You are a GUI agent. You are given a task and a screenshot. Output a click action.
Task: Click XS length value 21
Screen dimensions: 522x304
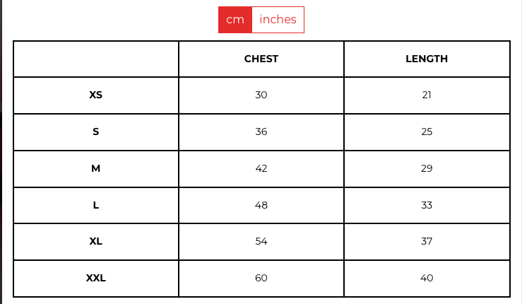coord(427,95)
